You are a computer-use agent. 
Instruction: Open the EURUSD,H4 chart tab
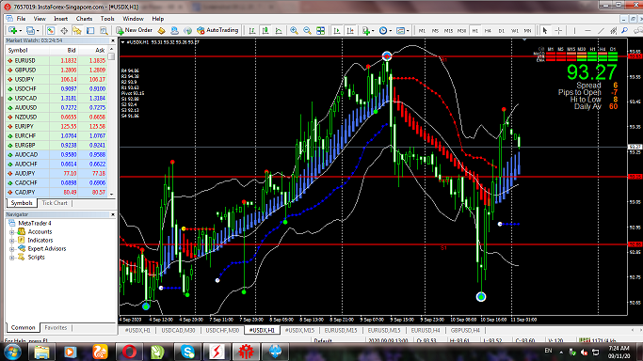pos(426,330)
